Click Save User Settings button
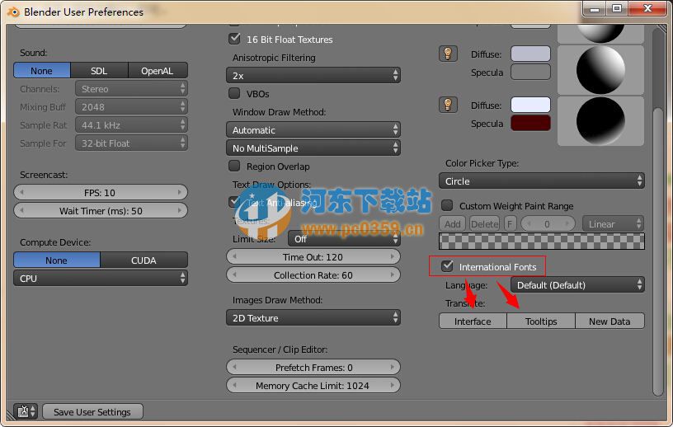Screen dimensions: 673x427 click(x=92, y=411)
